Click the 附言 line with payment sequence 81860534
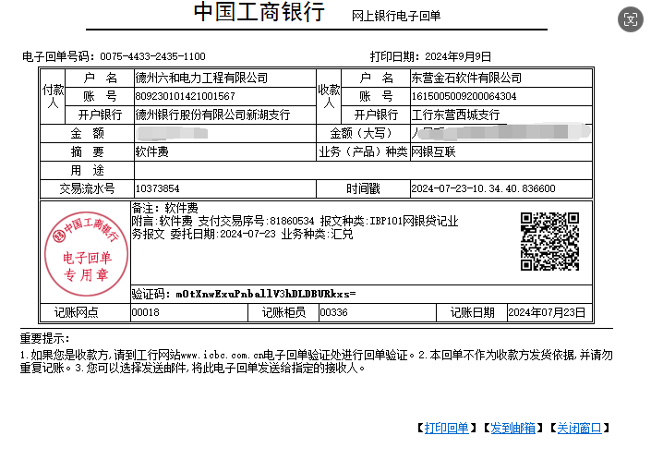651x472 pixels. tap(295, 221)
